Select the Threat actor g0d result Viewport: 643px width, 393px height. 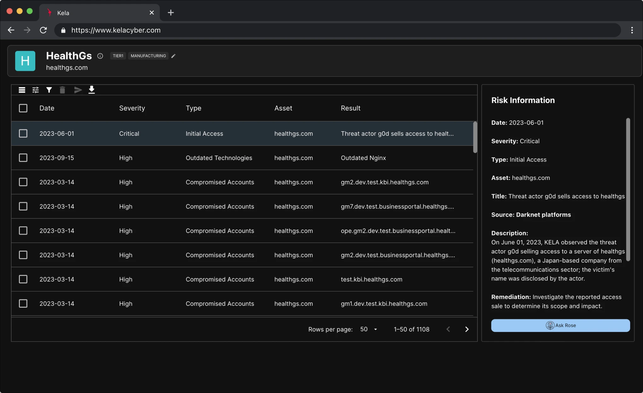coord(397,134)
